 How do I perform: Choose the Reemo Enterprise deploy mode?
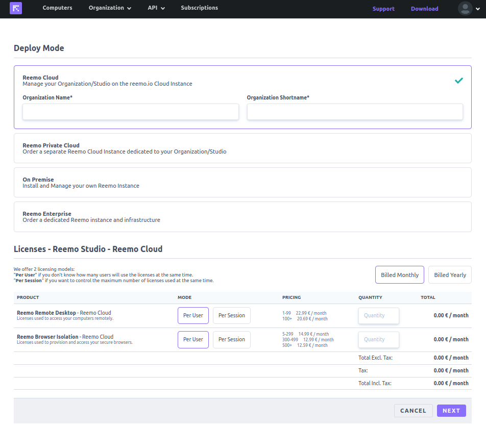click(x=242, y=217)
